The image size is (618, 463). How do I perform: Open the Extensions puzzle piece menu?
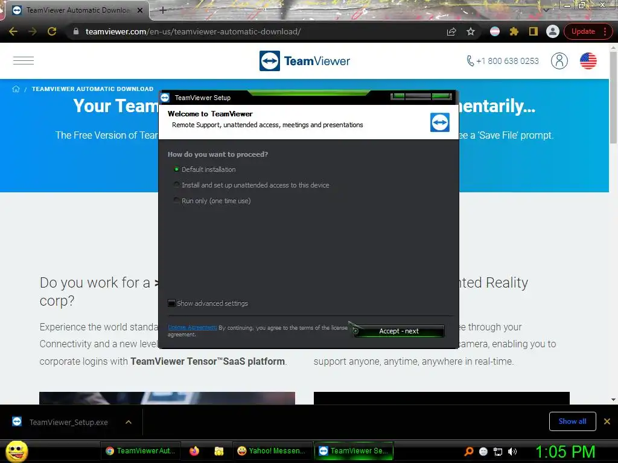pos(514,31)
